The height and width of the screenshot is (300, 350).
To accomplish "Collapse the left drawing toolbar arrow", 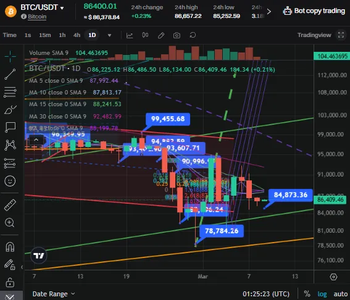I will 22,267.
